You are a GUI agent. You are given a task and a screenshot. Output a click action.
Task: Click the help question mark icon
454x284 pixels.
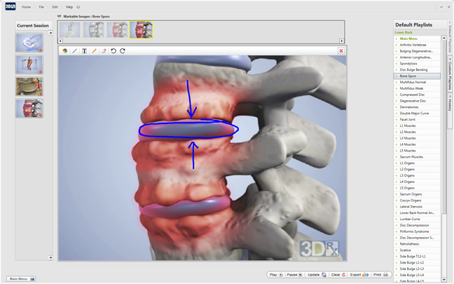pos(78,7)
